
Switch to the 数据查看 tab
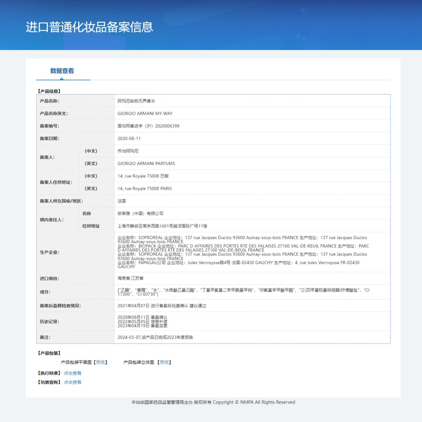click(x=62, y=71)
